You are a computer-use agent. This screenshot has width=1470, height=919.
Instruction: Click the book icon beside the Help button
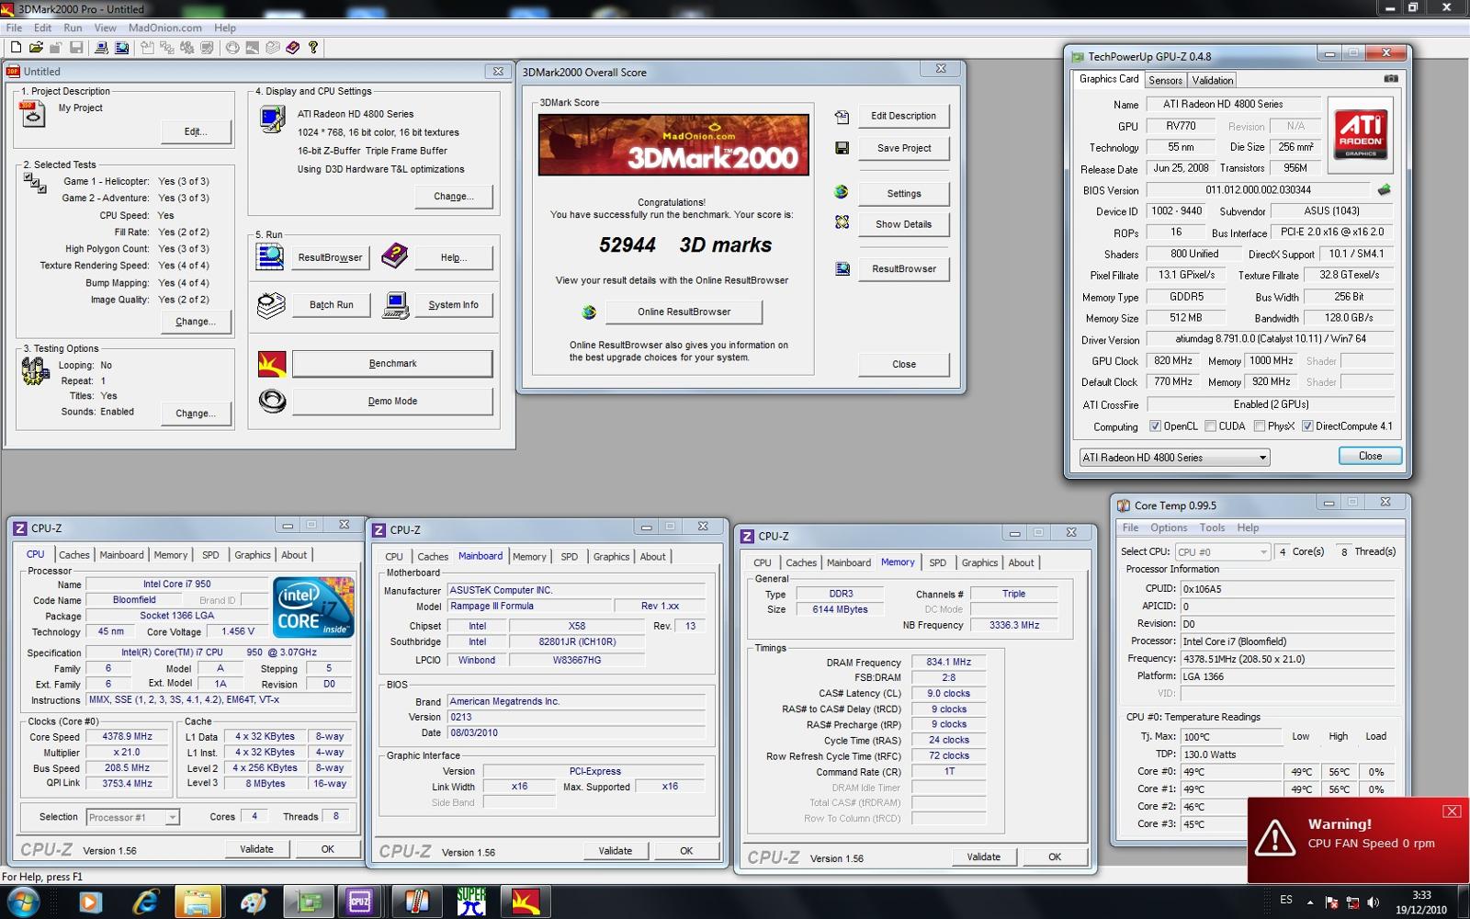tap(394, 256)
